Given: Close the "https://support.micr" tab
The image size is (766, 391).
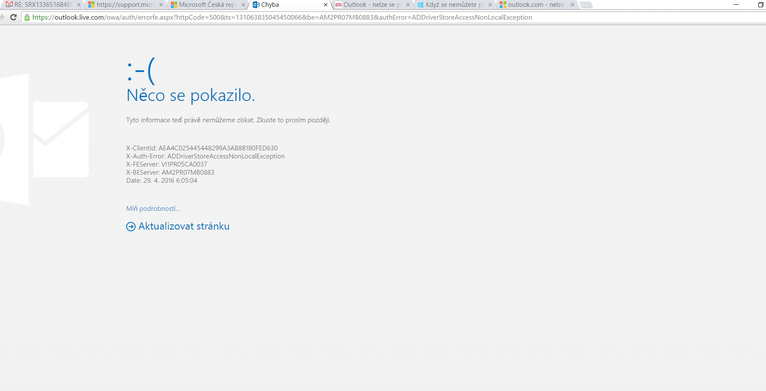Looking at the screenshot, I should (161, 5).
